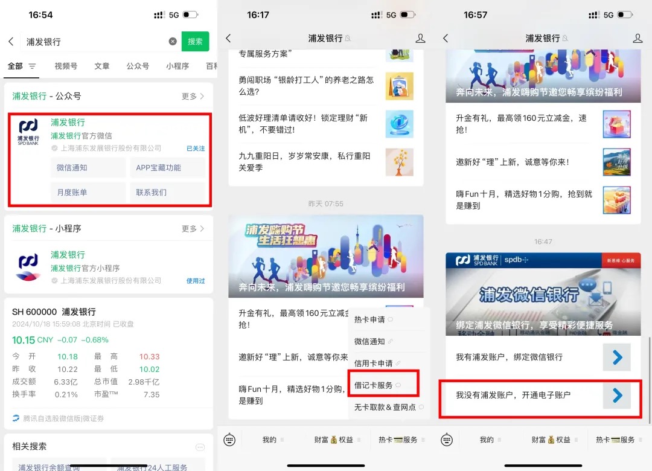Switch to 小程序 tab

pyautogui.click(x=177, y=66)
